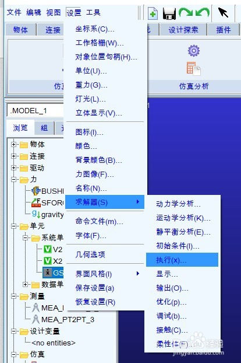Screen dimensions: 241x363
Task: Collapse the 测量 folder
Action: click(x=13, y=296)
